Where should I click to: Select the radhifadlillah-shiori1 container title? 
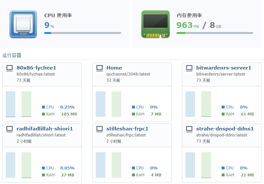45,128
